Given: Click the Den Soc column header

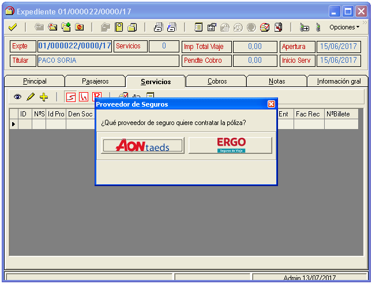Looking at the screenshot, I should tap(80, 114).
